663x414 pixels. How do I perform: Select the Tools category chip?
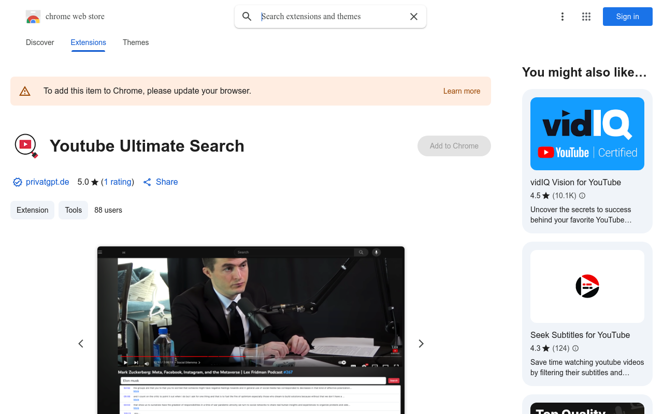pyautogui.click(x=73, y=210)
